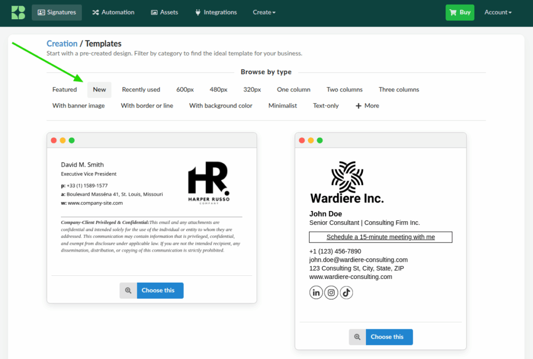Click the Instagram icon in the Wardiere signature
The height and width of the screenshot is (359, 533).
pos(331,292)
